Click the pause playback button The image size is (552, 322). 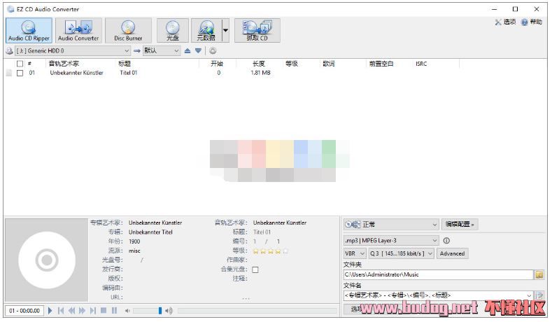point(115,311)
